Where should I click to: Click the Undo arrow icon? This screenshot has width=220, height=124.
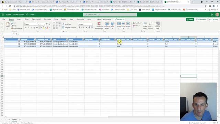pyautogui.click(x=2, y=24)
